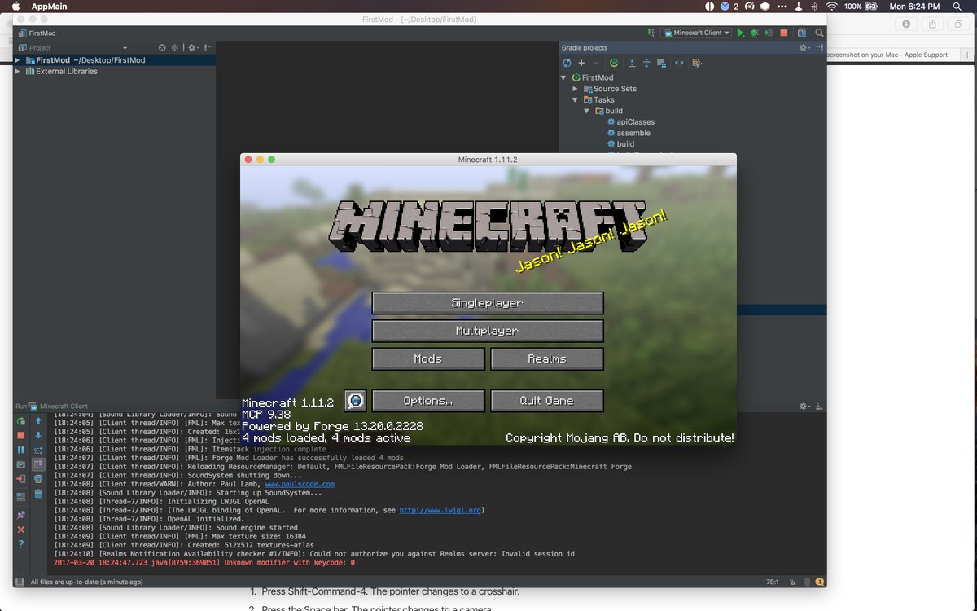This screenshot has width=977, height=611.
Task: Open Minecraft Options
Action: tap(428, 401)
